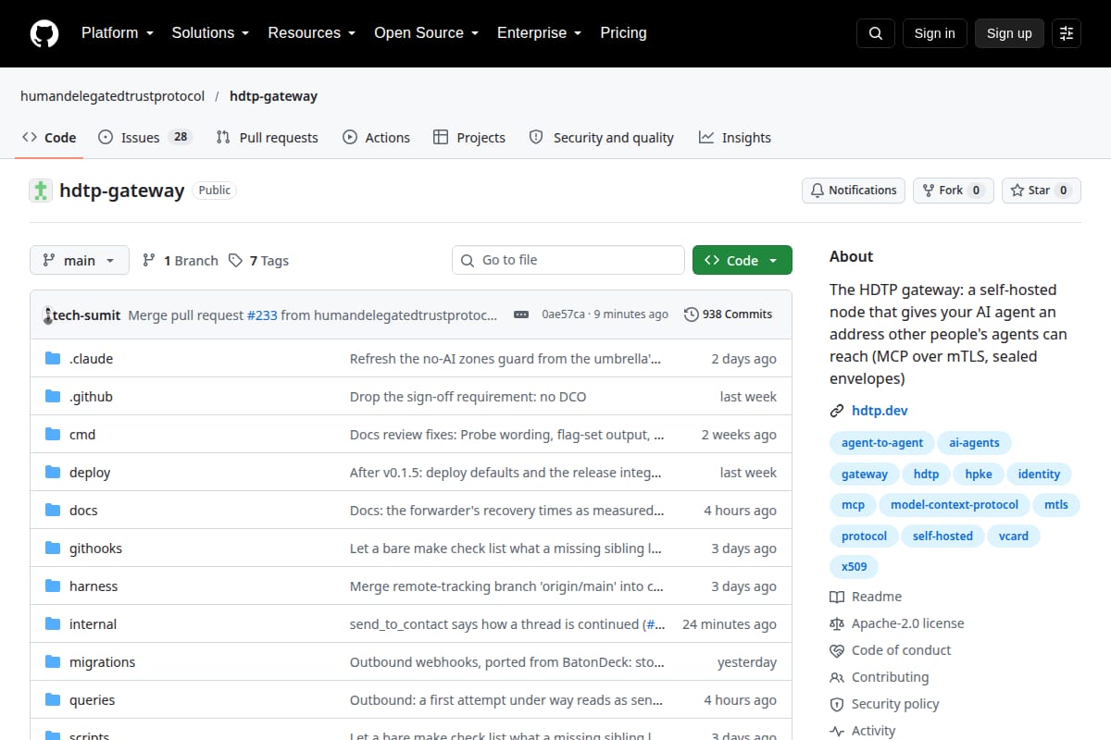The image size is (1111, 740).
Task: Expand the Solutions menu
Action: (x=210, y=33)
